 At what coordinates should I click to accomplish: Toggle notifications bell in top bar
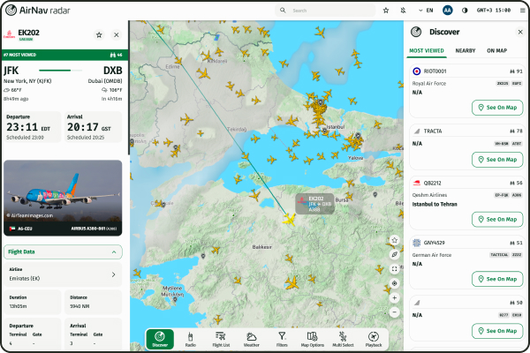pos(403,11)
